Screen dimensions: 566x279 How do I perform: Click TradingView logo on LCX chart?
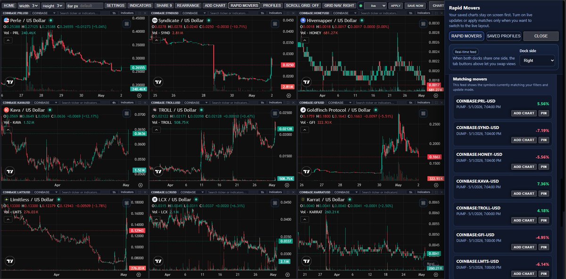click(158, 261)
